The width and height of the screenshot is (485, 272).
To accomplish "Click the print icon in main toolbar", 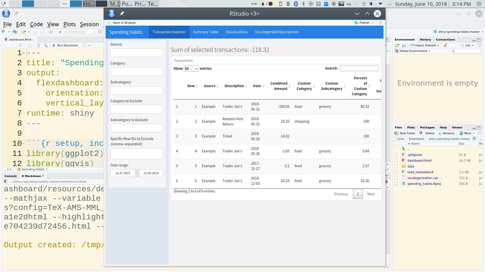I will (51, 32).
